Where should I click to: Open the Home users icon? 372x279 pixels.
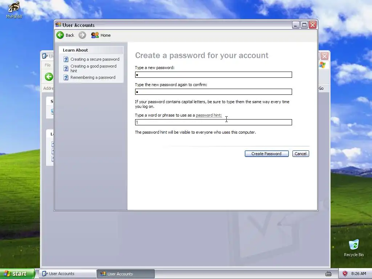95,35
